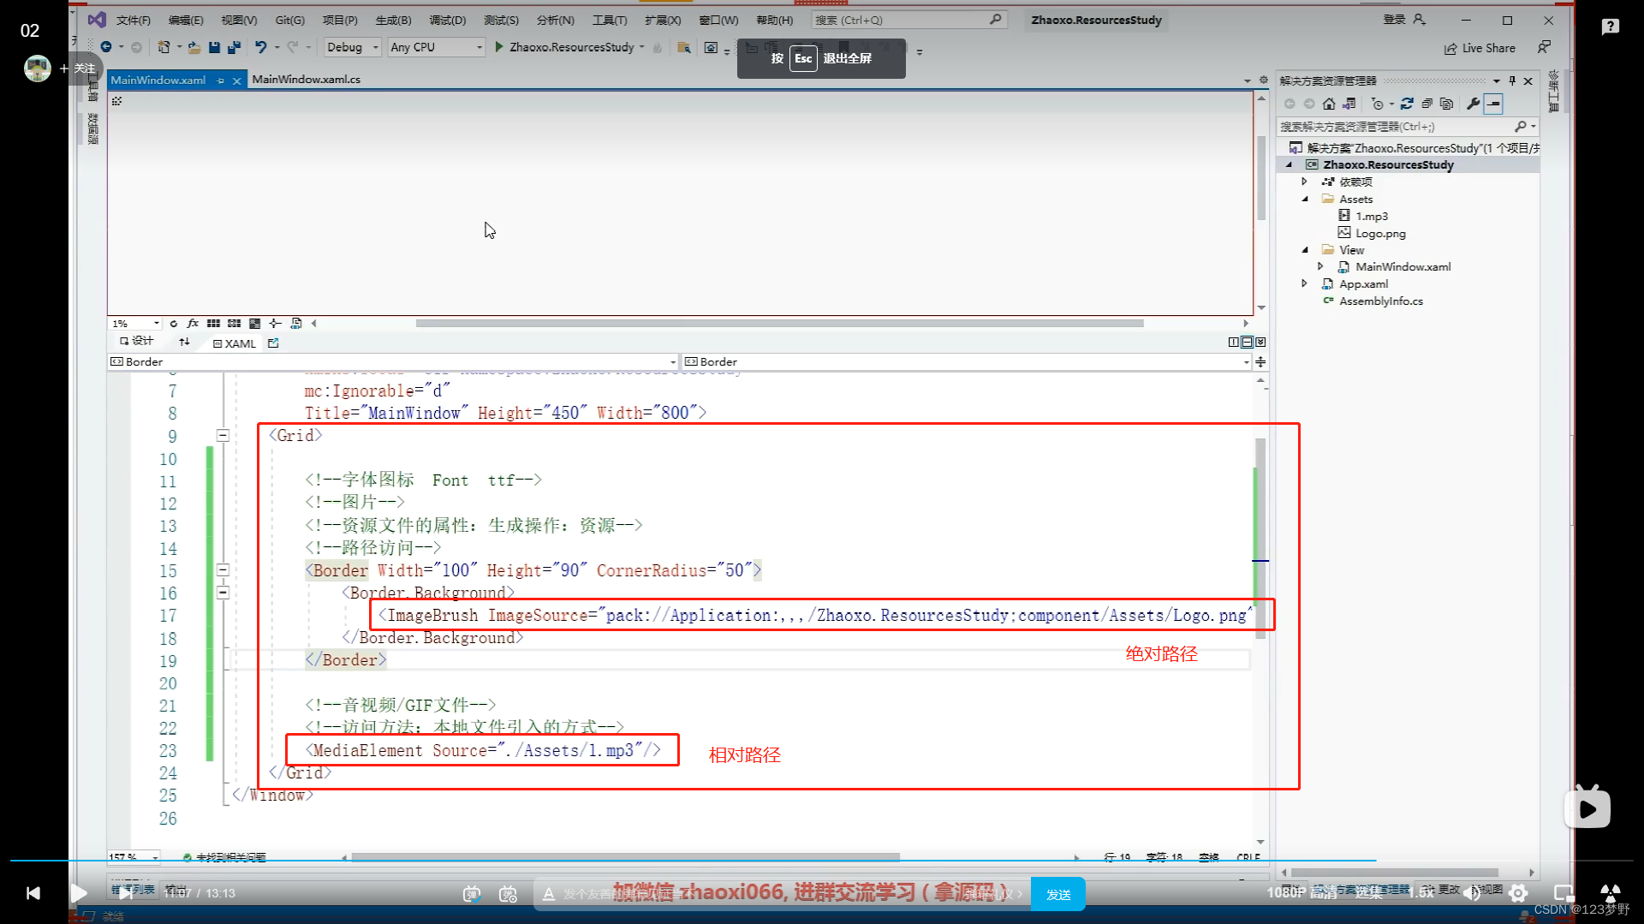Click the navigate backward arrow icon

105,47
